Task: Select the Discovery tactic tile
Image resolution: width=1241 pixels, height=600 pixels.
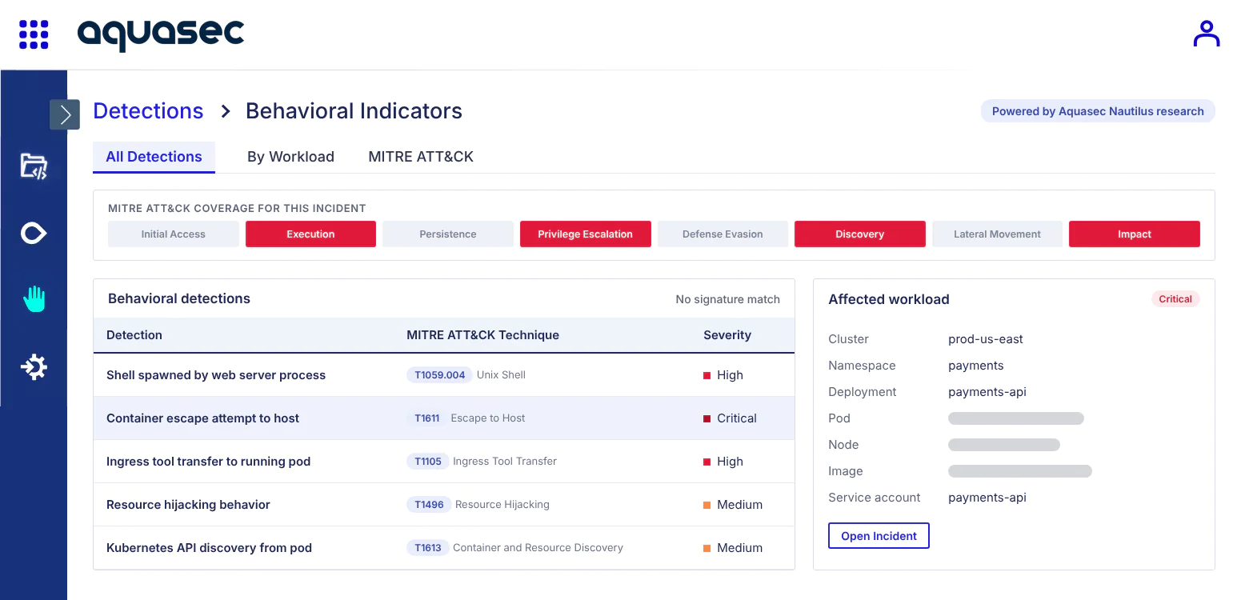Action: pos(860,234)
